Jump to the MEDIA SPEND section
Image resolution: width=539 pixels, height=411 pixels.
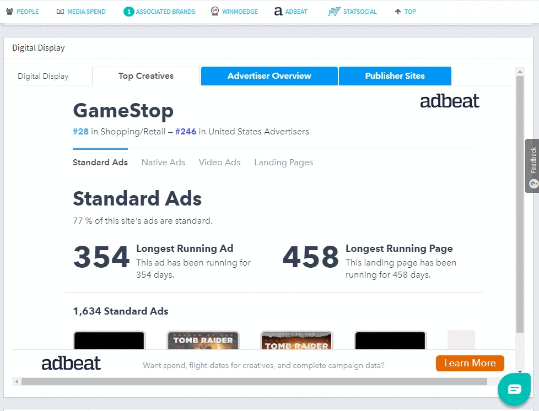click(x=87, y=12)
